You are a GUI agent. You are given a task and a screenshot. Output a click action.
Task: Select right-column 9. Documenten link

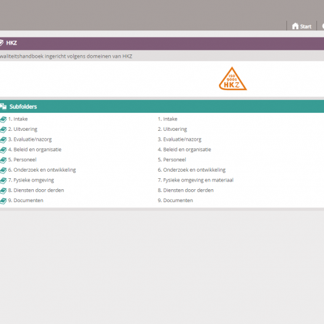(176, 200)
